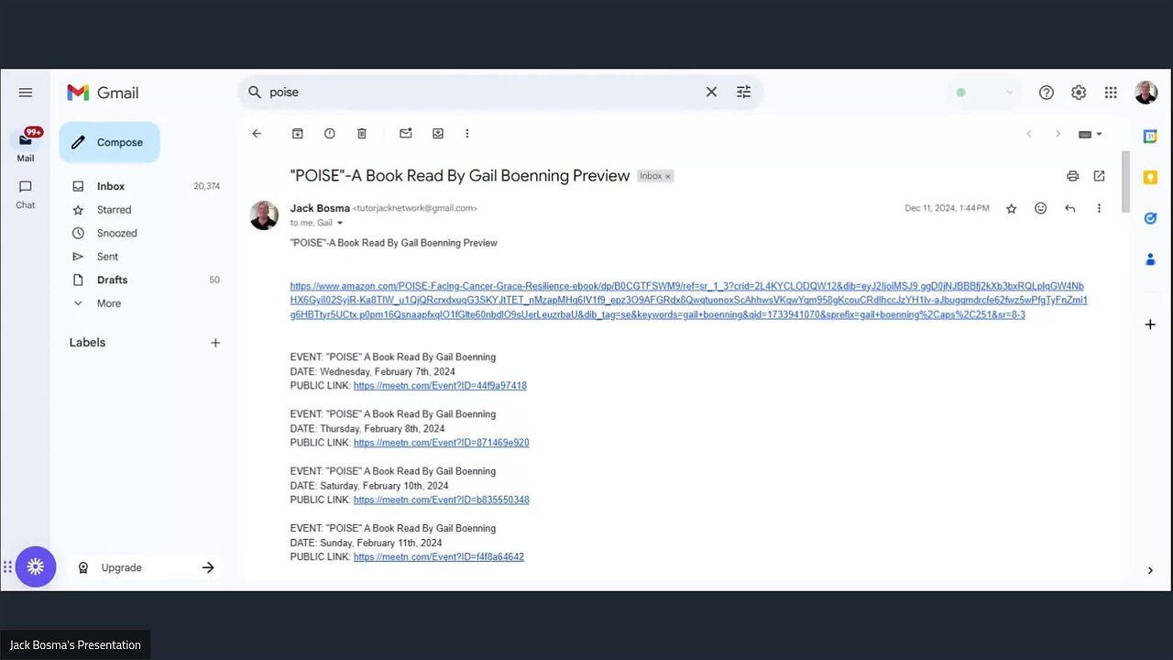
Task: Click the Compose button
Action: (x=109, y=142)
